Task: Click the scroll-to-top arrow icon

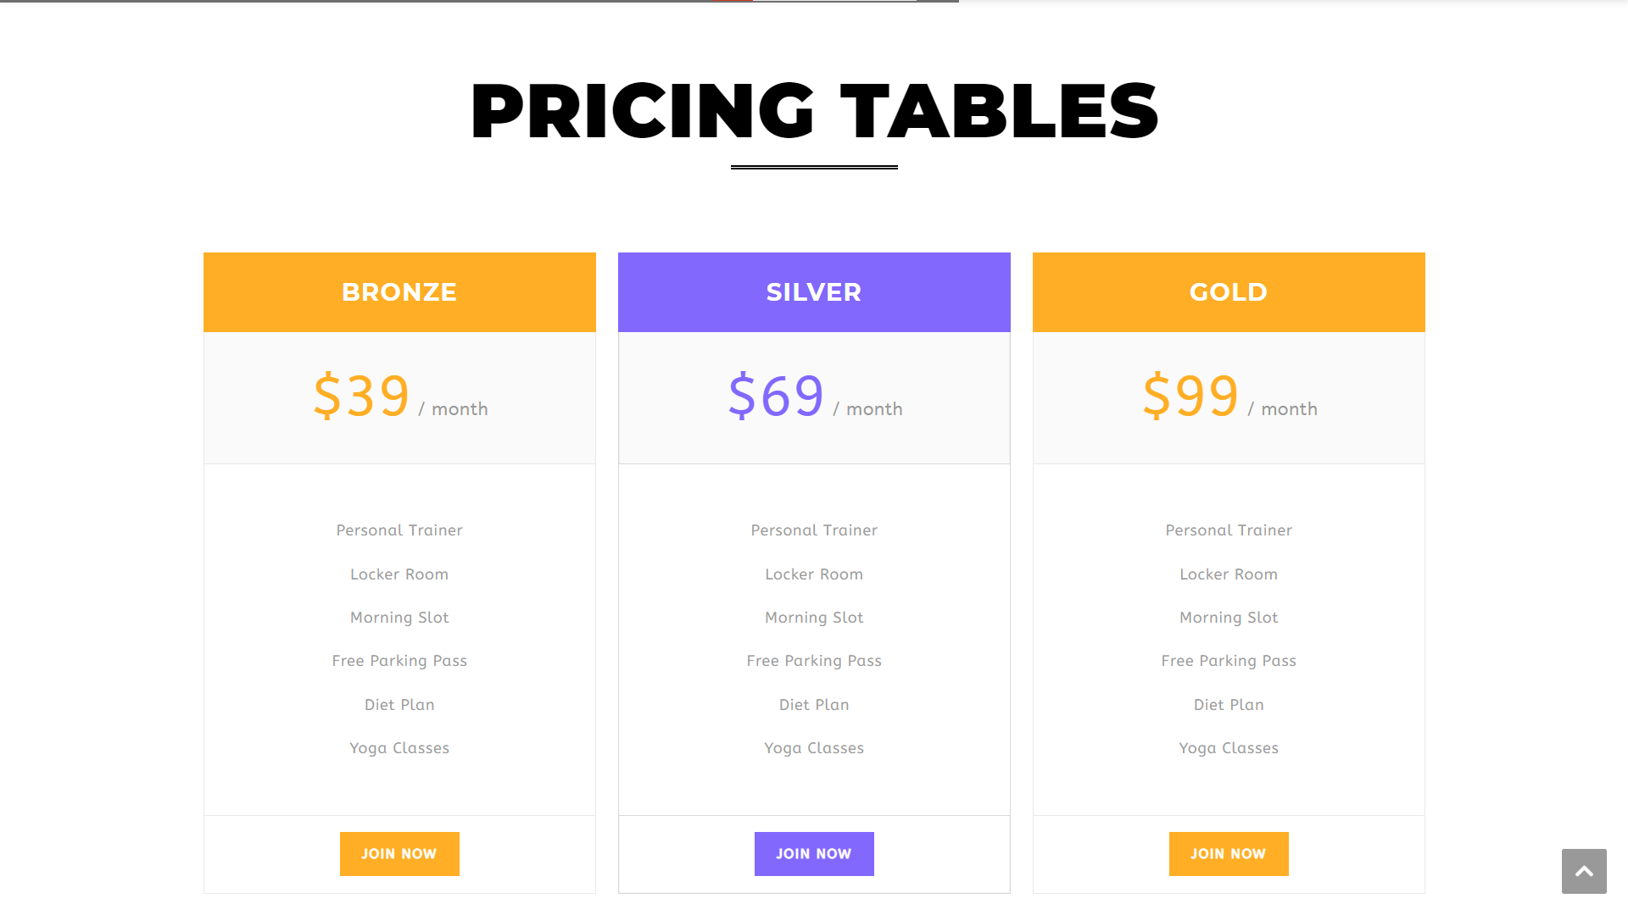Action: pyautogui.click(x=1584, y=871)
